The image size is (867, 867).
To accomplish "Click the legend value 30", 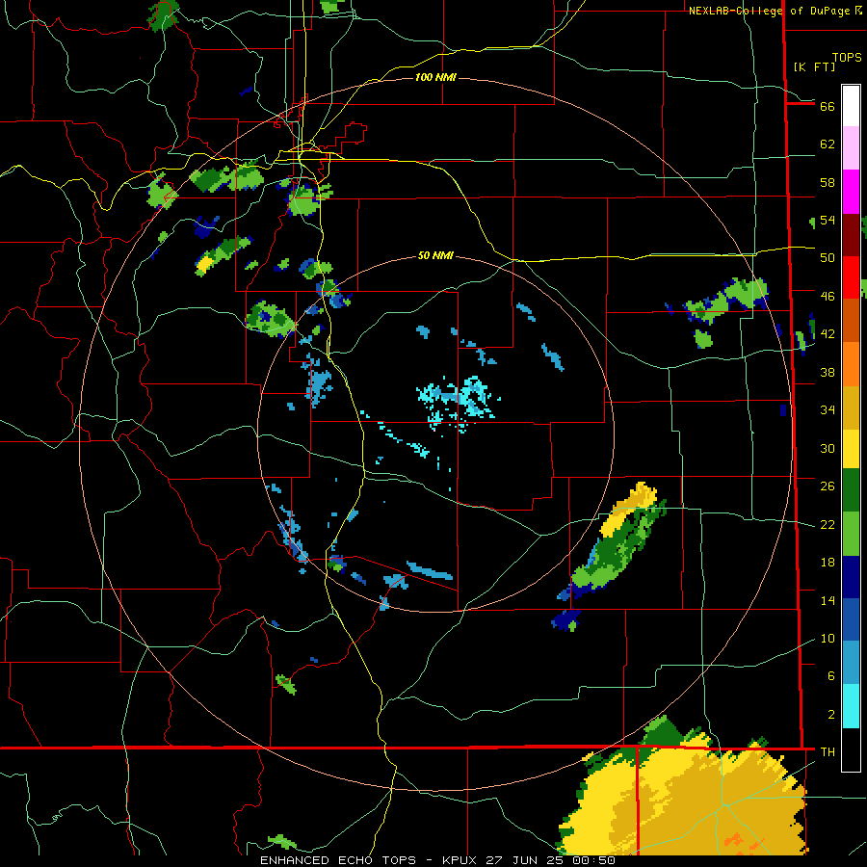I will (x=828, y=448).
